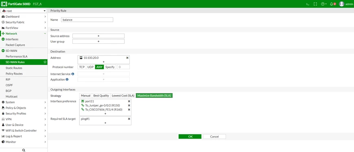This screenshot has height=152, width=354.
Task: Expand the FortiView chevron
Action: [x=45, y=28]
